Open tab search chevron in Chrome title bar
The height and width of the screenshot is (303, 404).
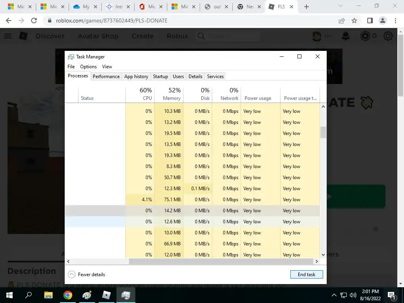(x=340, y=6)
